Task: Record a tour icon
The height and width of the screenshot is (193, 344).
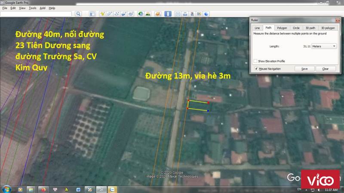Action: [131, 14]
